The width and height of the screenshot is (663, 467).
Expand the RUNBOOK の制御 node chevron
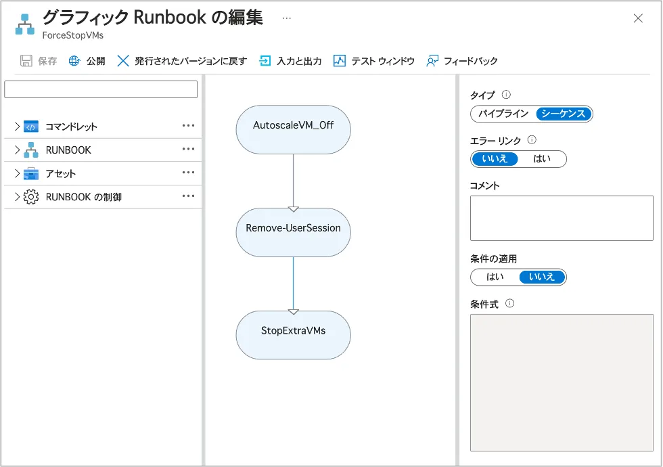tap(17, 197)
